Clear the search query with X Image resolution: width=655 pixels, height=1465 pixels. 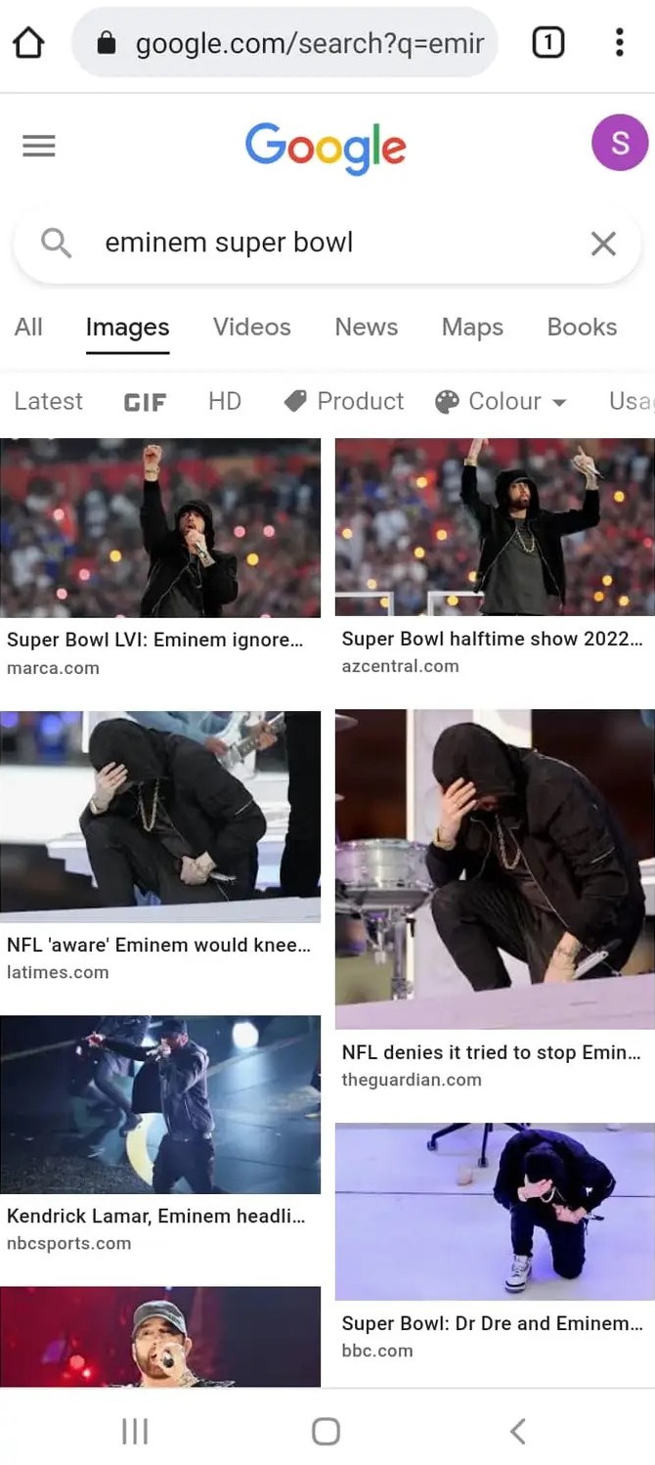pos(603,244)
